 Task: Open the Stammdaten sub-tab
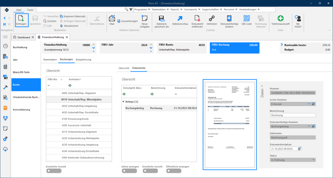[50, 59]
